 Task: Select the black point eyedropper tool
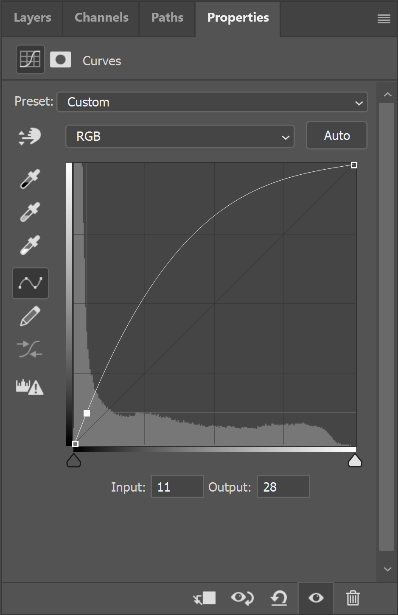(29, 179)
